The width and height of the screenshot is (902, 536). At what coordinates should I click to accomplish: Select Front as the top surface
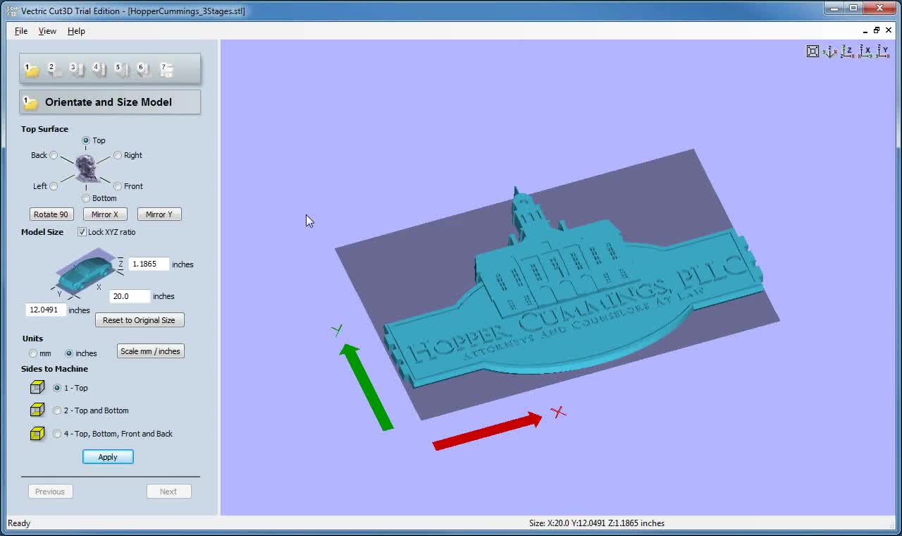click(x=118, y=186)
